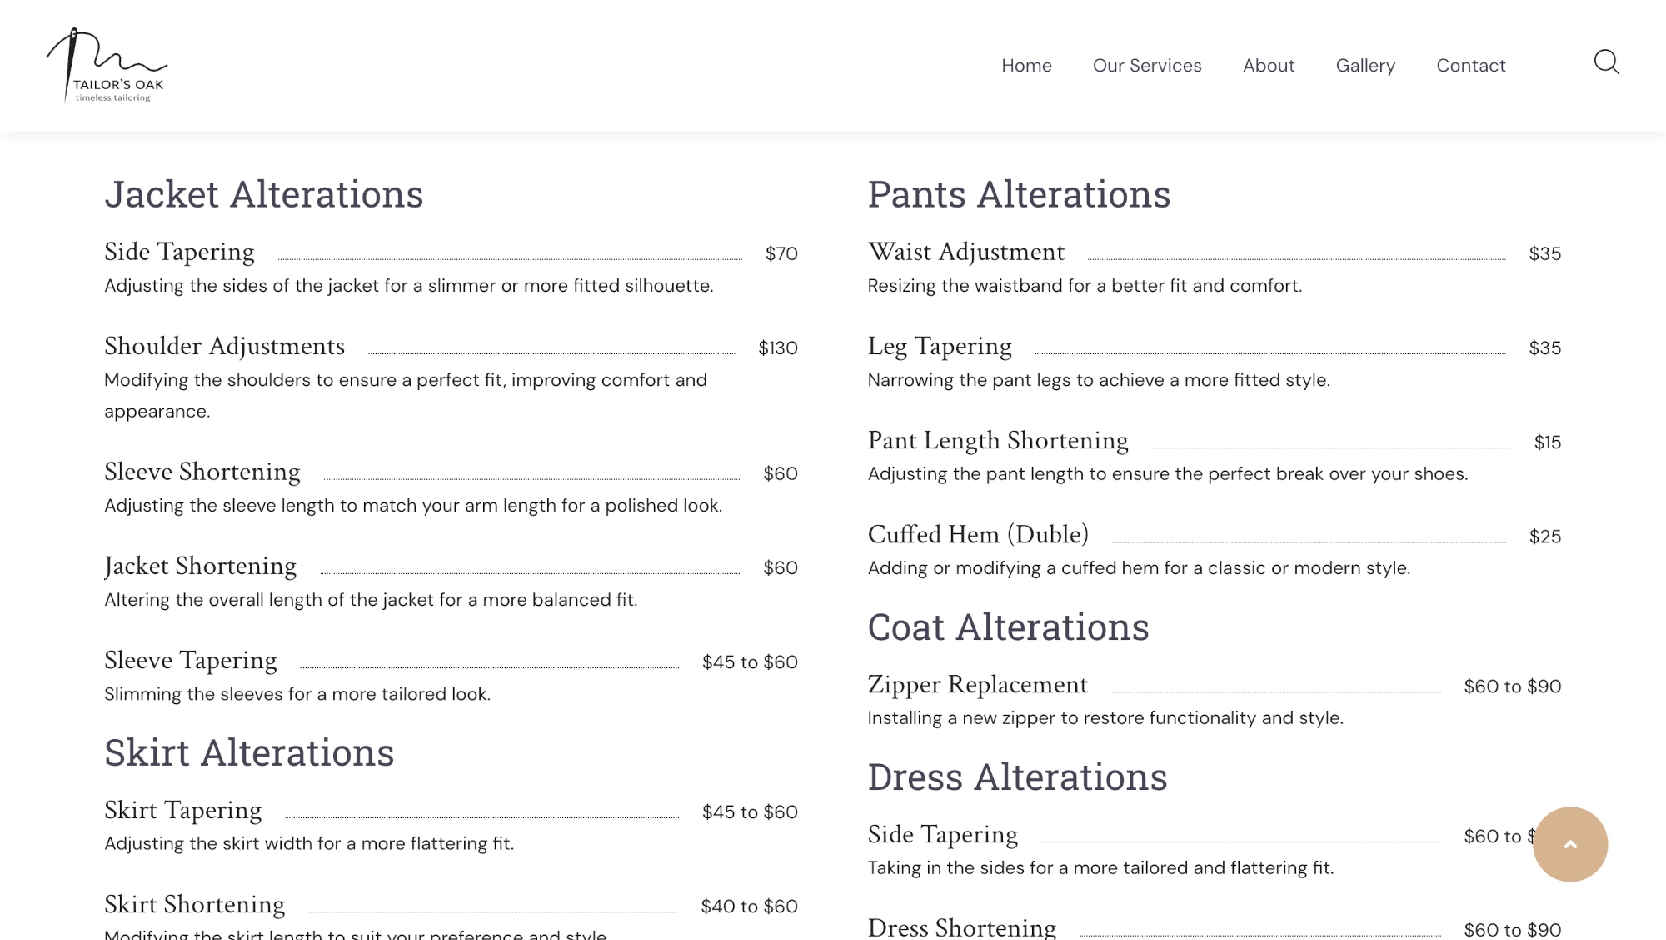
Task: Click description 'Adjusting the pant length to ensure'
Action: [1168, 474]
